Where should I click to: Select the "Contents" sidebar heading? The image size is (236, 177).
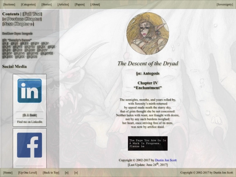click(10, 14)
